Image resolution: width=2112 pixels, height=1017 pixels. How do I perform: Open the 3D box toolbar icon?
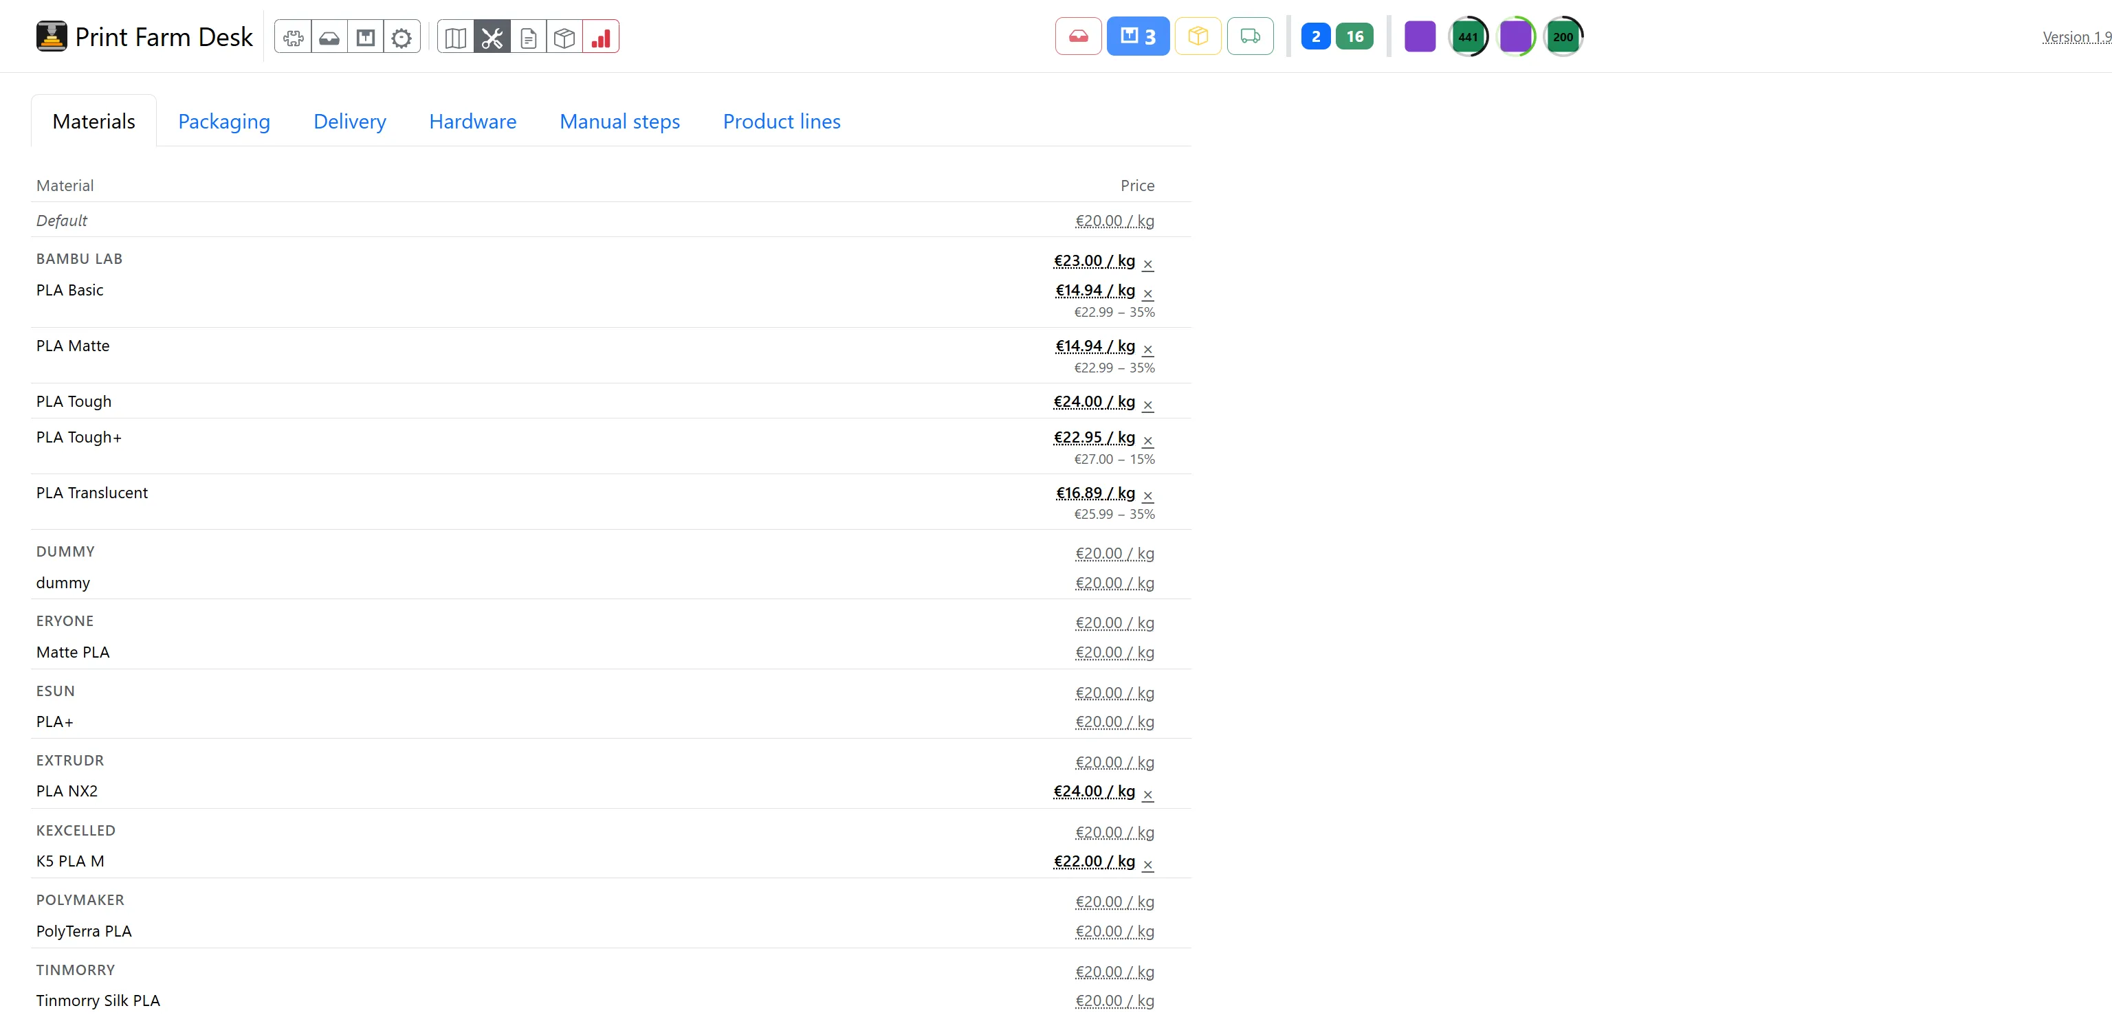(564, 37)
